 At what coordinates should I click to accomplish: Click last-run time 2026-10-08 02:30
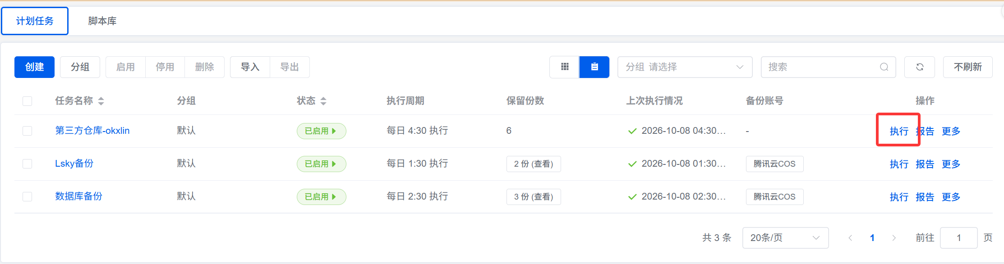[684, 196]
